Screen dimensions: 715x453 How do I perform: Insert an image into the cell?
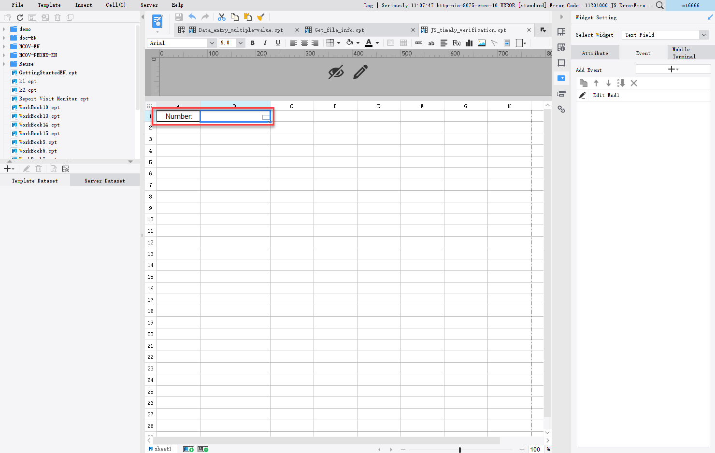[x=481, y=43]
